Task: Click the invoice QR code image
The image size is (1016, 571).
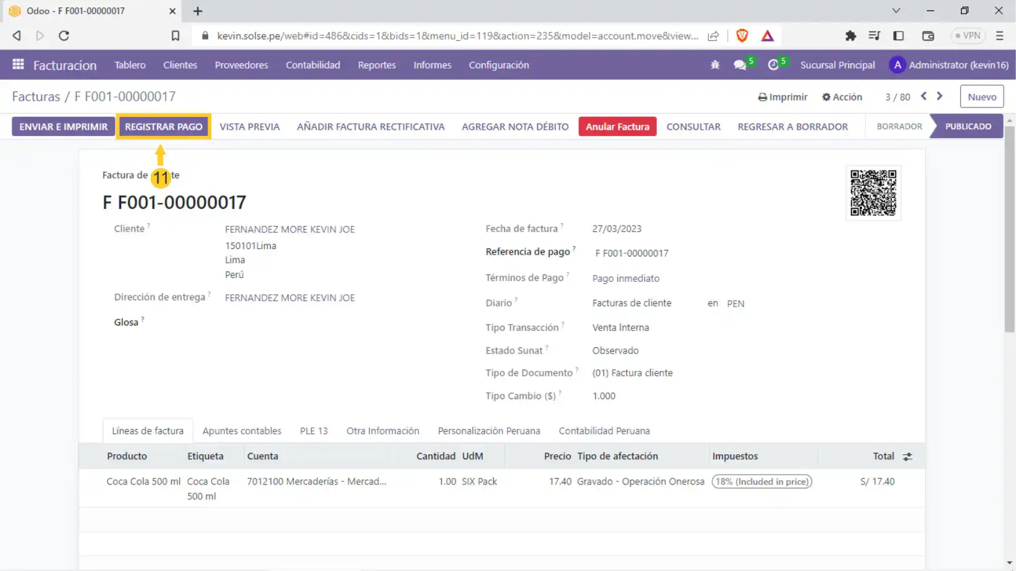Action: point(873,193)
